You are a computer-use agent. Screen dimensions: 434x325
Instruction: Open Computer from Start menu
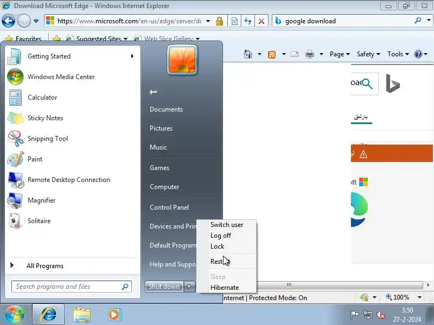(164, 186)
